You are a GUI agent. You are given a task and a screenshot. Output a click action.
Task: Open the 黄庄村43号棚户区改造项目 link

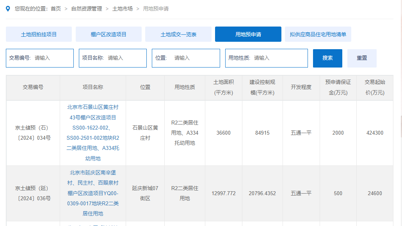click(92, 133)
